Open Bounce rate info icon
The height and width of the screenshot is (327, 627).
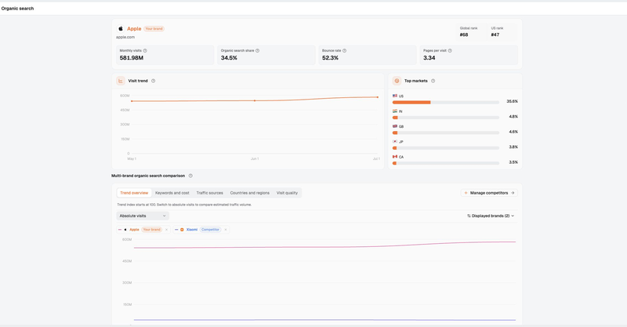344,51
